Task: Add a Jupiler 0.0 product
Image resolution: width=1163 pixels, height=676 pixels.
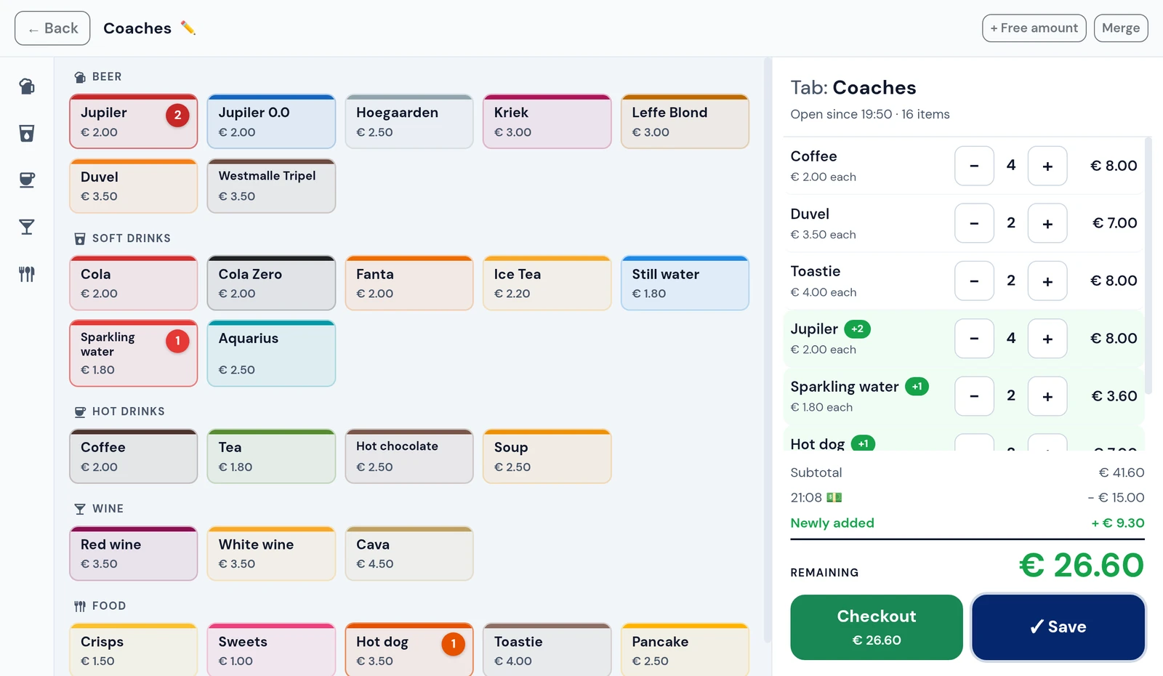Action: pos(271,121)
